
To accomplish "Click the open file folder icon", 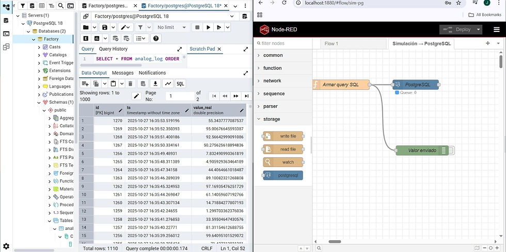I will point(86,27).
